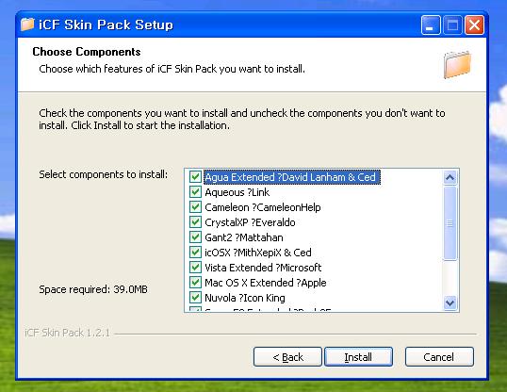Click the Install button
The image size is (507, 392).
pos(358,357)
